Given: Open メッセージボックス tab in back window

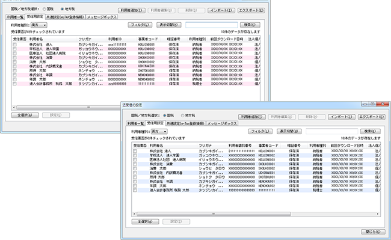Looking at the screenshot, I should pos(102,17).
